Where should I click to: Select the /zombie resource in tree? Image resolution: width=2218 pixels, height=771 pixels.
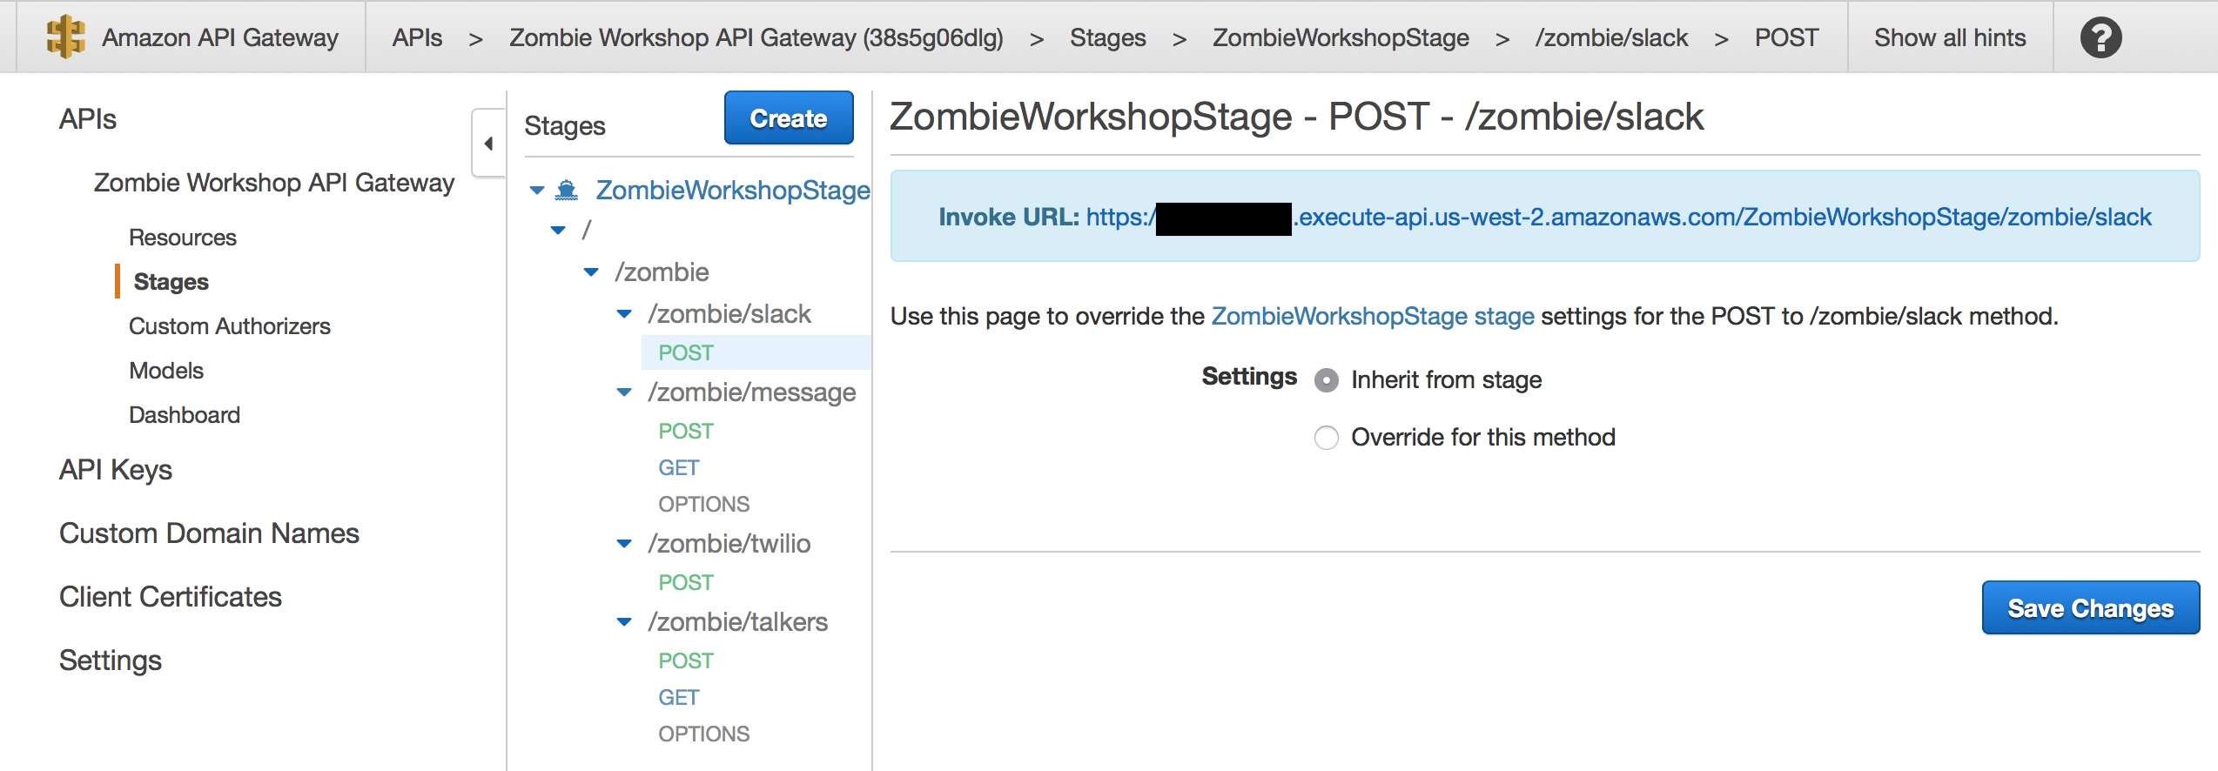pyautogui.click(x=662, y=272)
